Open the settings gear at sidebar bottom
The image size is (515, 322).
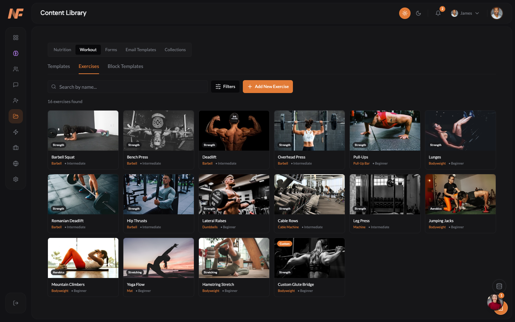click(x=16, y=179)
